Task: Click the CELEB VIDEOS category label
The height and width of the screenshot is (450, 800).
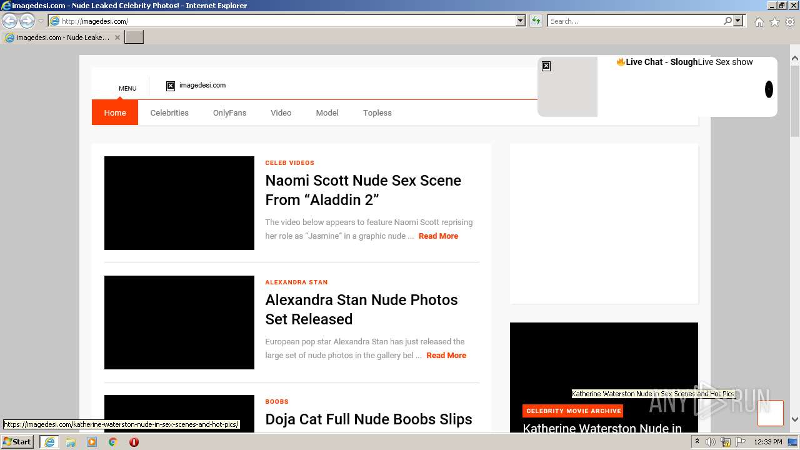Action: pos(289,163)
